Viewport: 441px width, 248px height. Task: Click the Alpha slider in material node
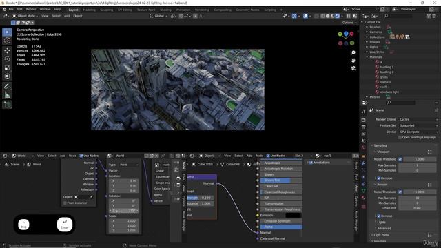(x=281, y=227)
